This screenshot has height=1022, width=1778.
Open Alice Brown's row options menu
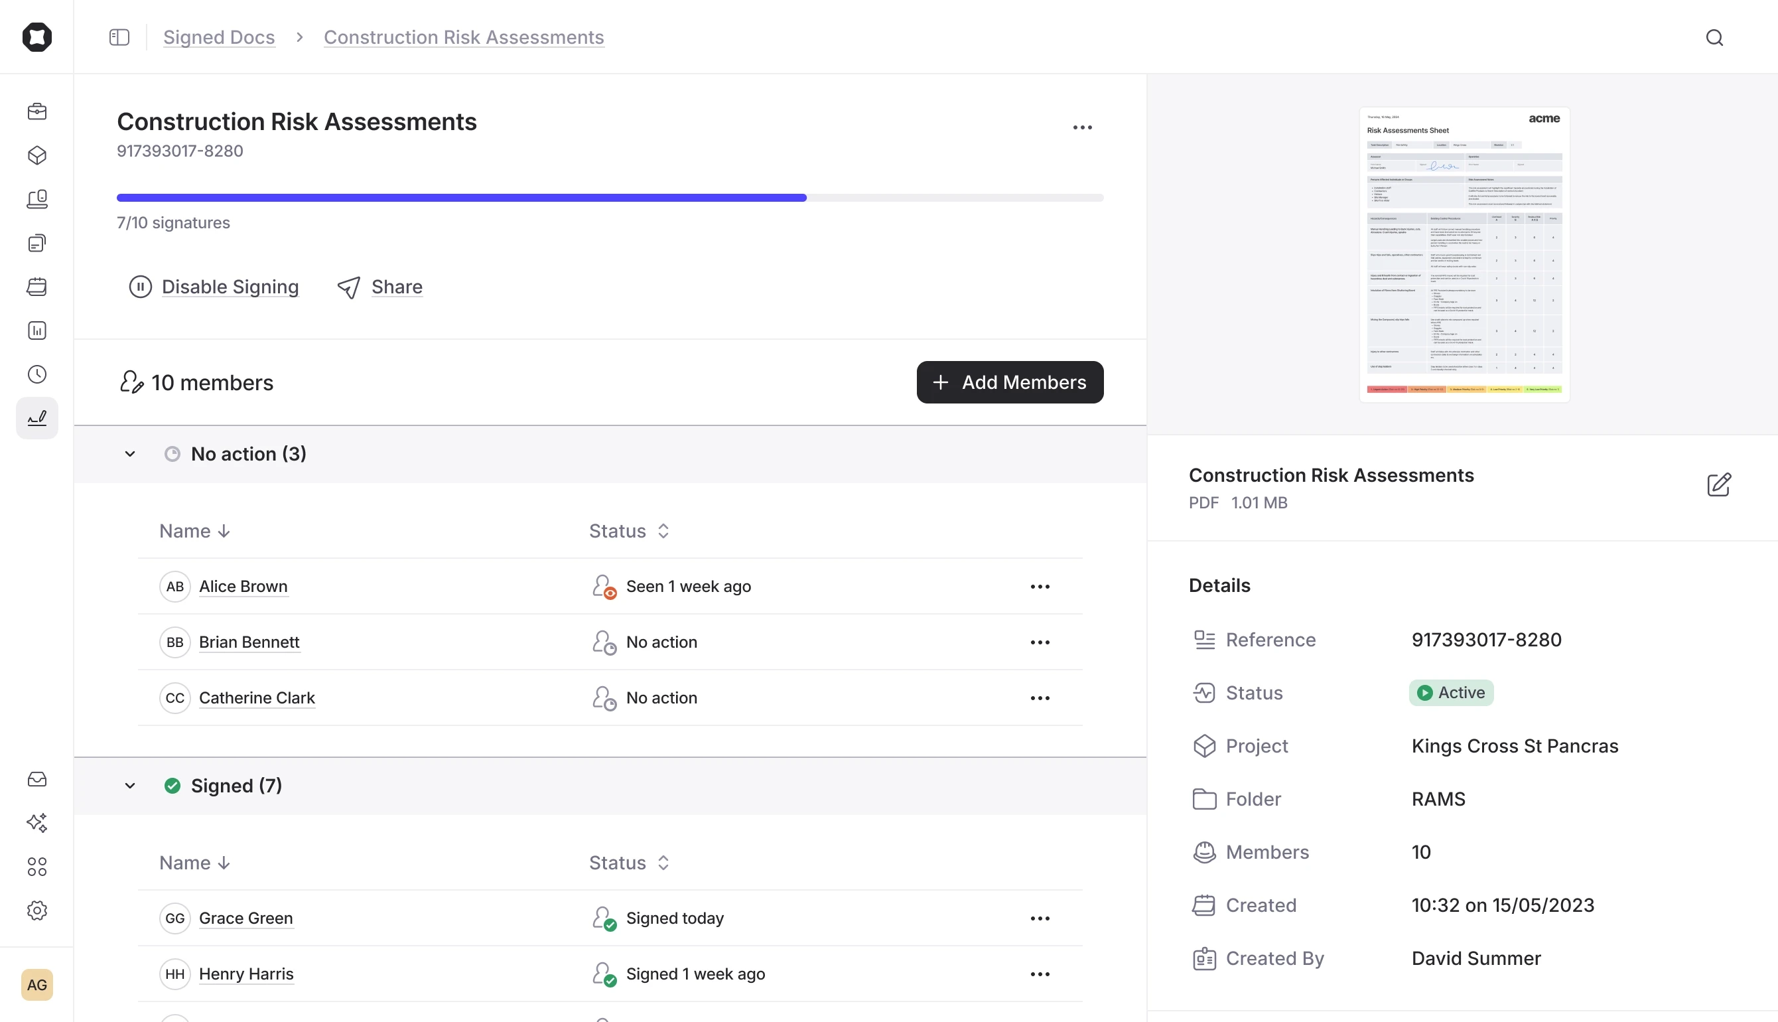pos(1040,586)
